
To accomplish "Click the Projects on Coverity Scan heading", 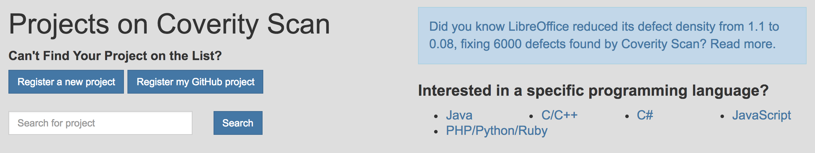I will coord(169,24).
